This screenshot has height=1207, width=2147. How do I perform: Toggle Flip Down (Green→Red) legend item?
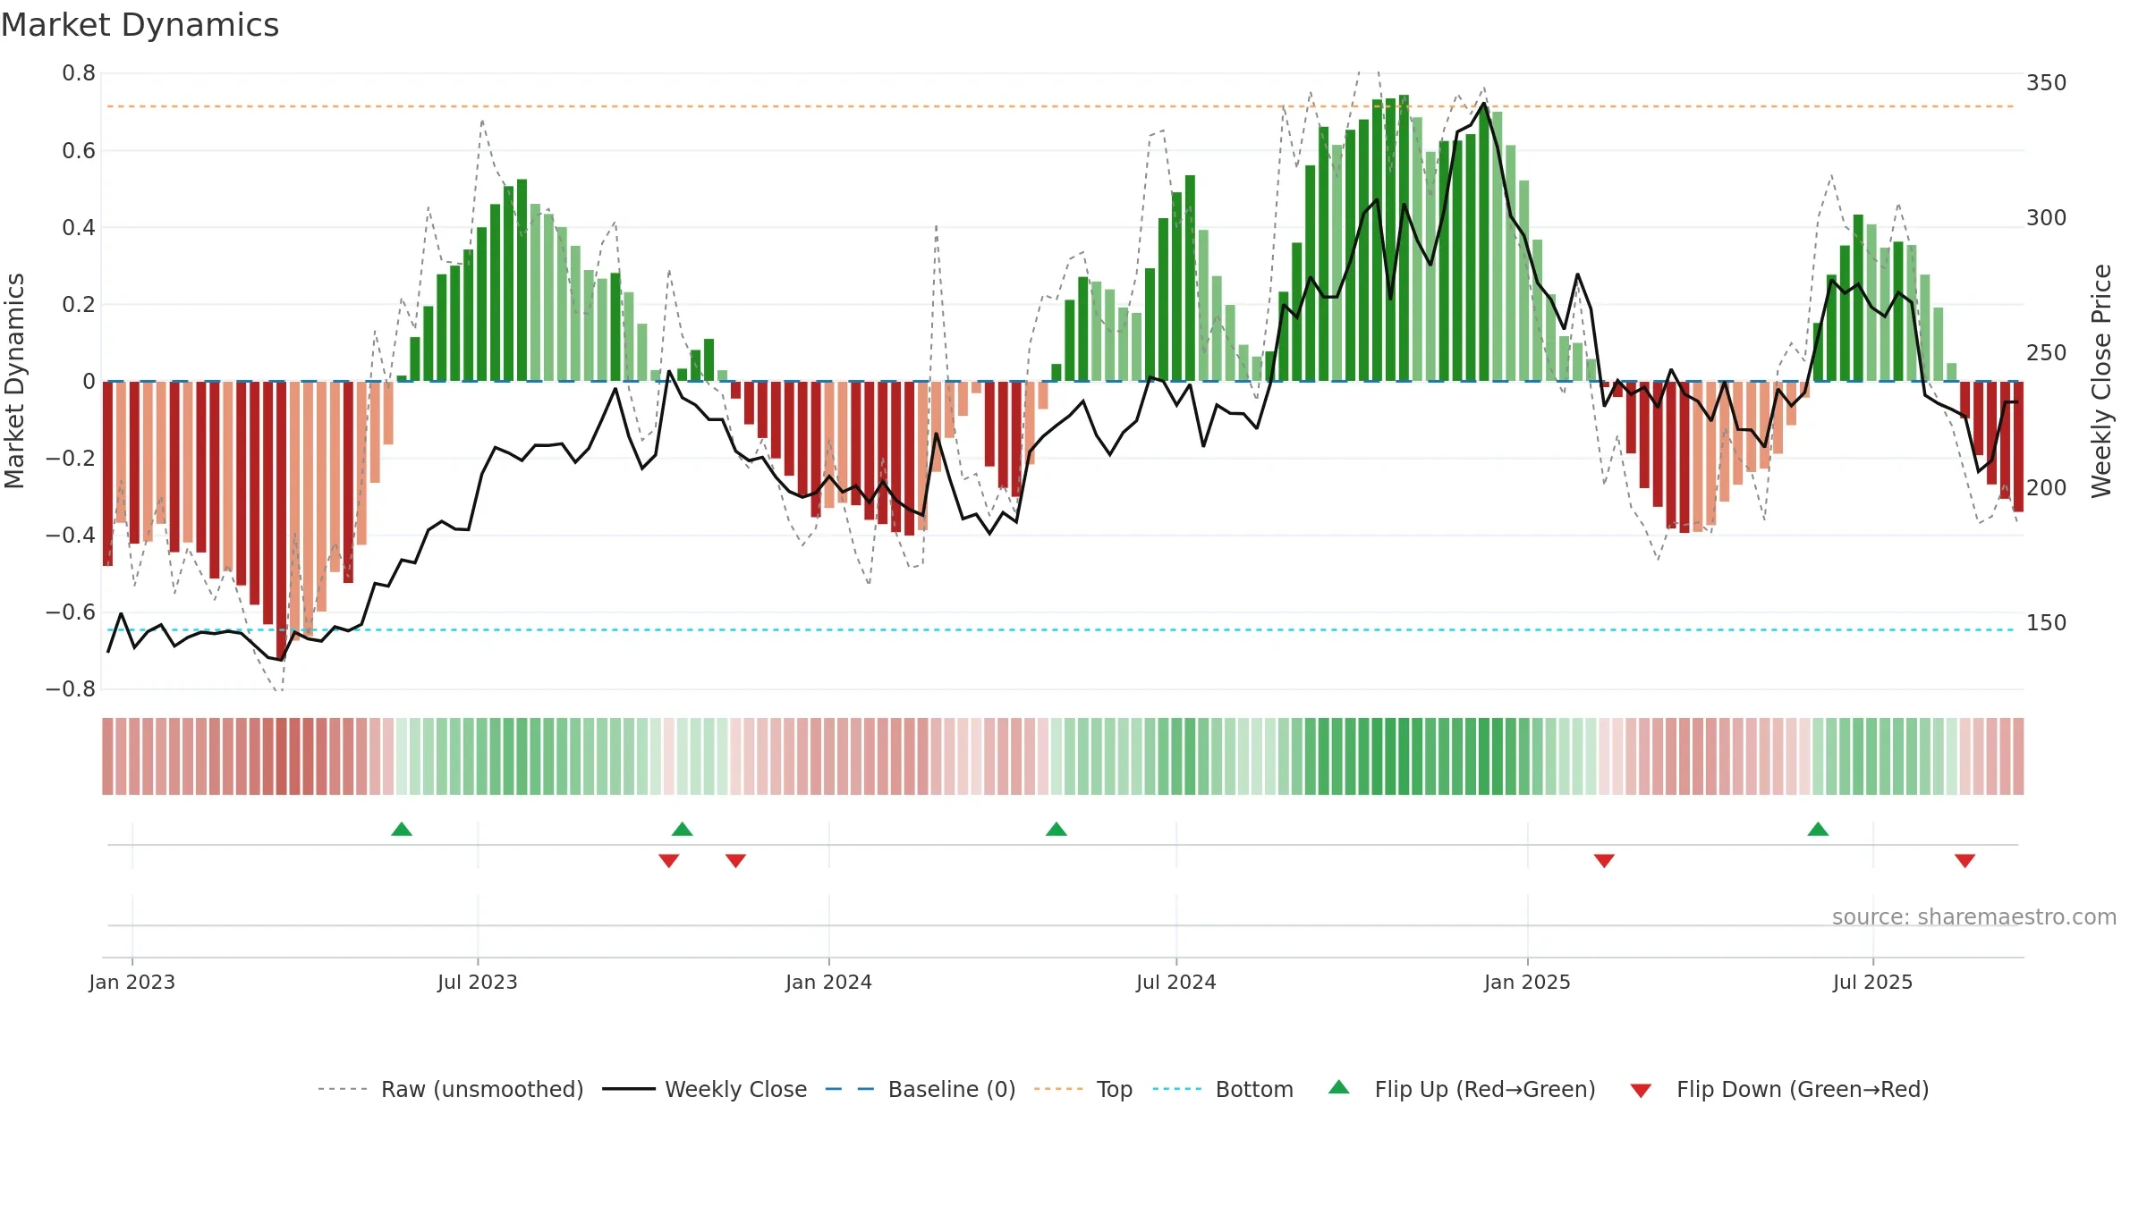[1779, 1089]
